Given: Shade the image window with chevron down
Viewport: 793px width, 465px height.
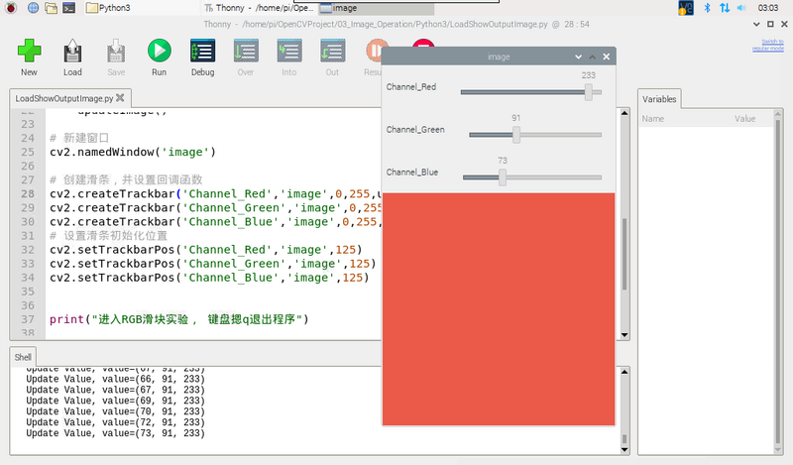Looking at the screenshot, I should click(x=579, y=57).
